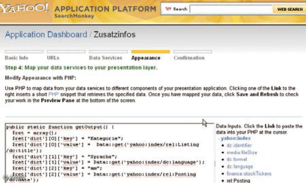
Task: Go to the Basic Info step
Action: coord(17,58)
